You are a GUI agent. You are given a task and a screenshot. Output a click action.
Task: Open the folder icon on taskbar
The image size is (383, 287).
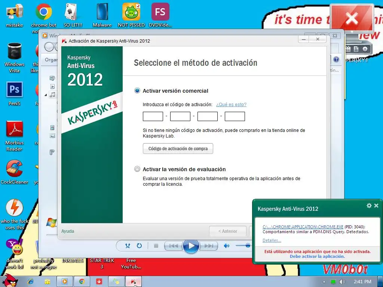[x=48, y=282]
